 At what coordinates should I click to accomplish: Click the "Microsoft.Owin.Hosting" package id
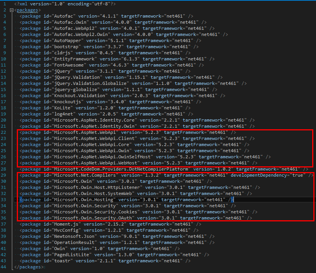pos(84,200)
